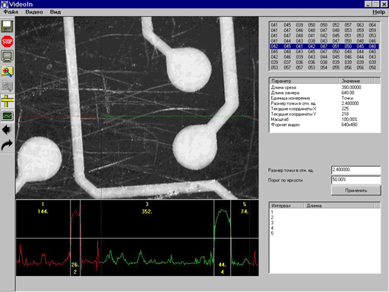Click the Размер точки в отн. ед. input field

click(356, 170)
